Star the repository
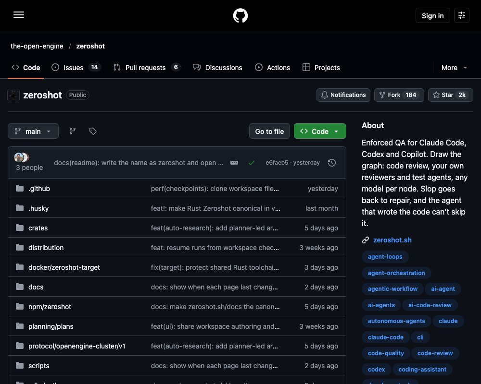The image size is (481, 384). (x=450, y=95)
